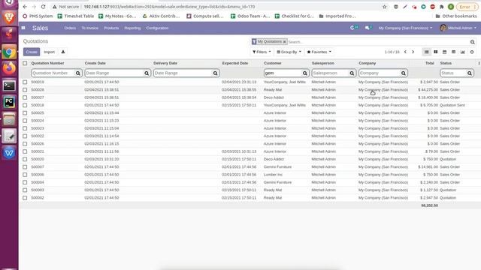
Task: Select the checkbox for S00002
Action: 25,198
